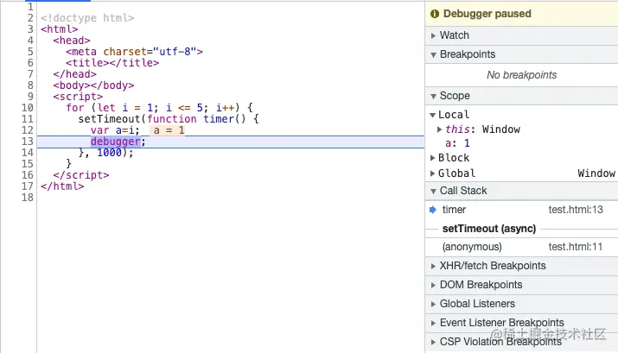Click the Debugger paused info icon
The image size is (618, 353).
coord(435,14)
